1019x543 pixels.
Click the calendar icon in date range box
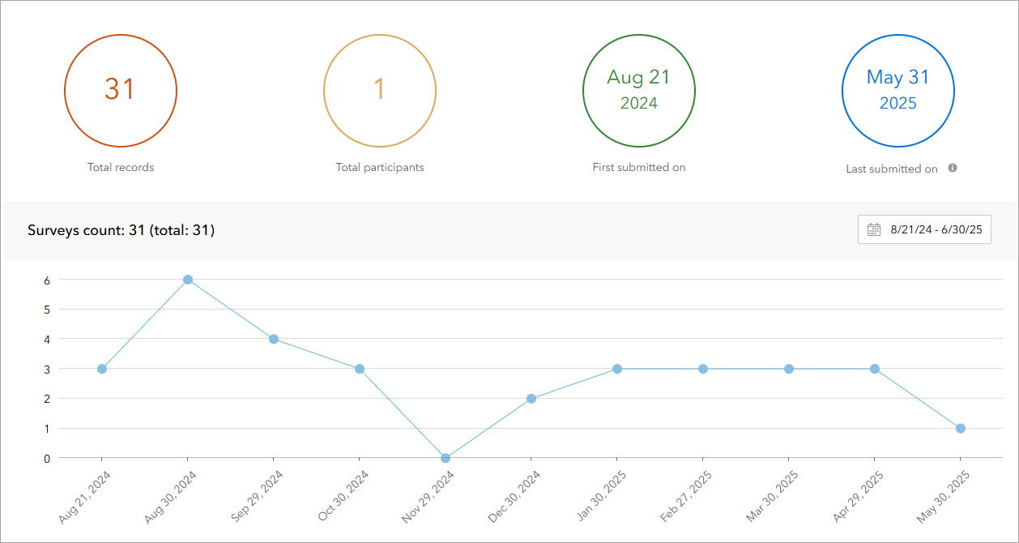(x=874, y=229)
